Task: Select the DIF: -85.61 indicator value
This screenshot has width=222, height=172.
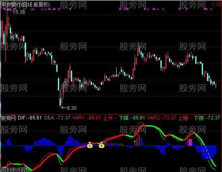Action: point(30,118)
